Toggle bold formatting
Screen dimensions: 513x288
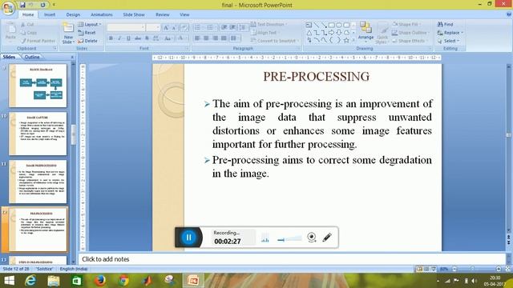coord(111,38)
